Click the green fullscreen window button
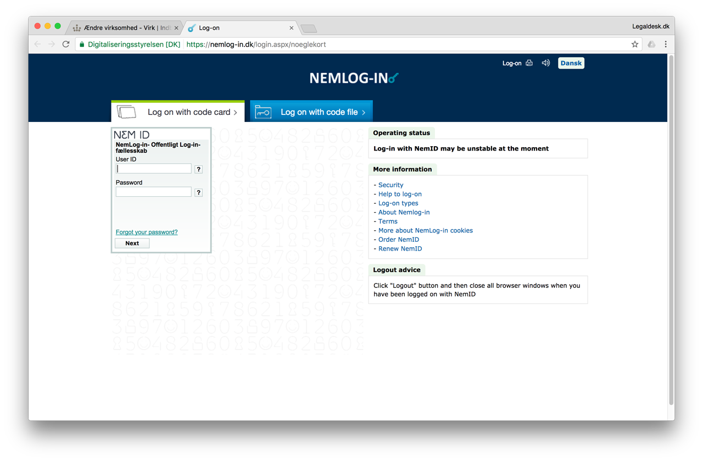The height and width of the screenshot is (461, 703). (x=57, y=26)
